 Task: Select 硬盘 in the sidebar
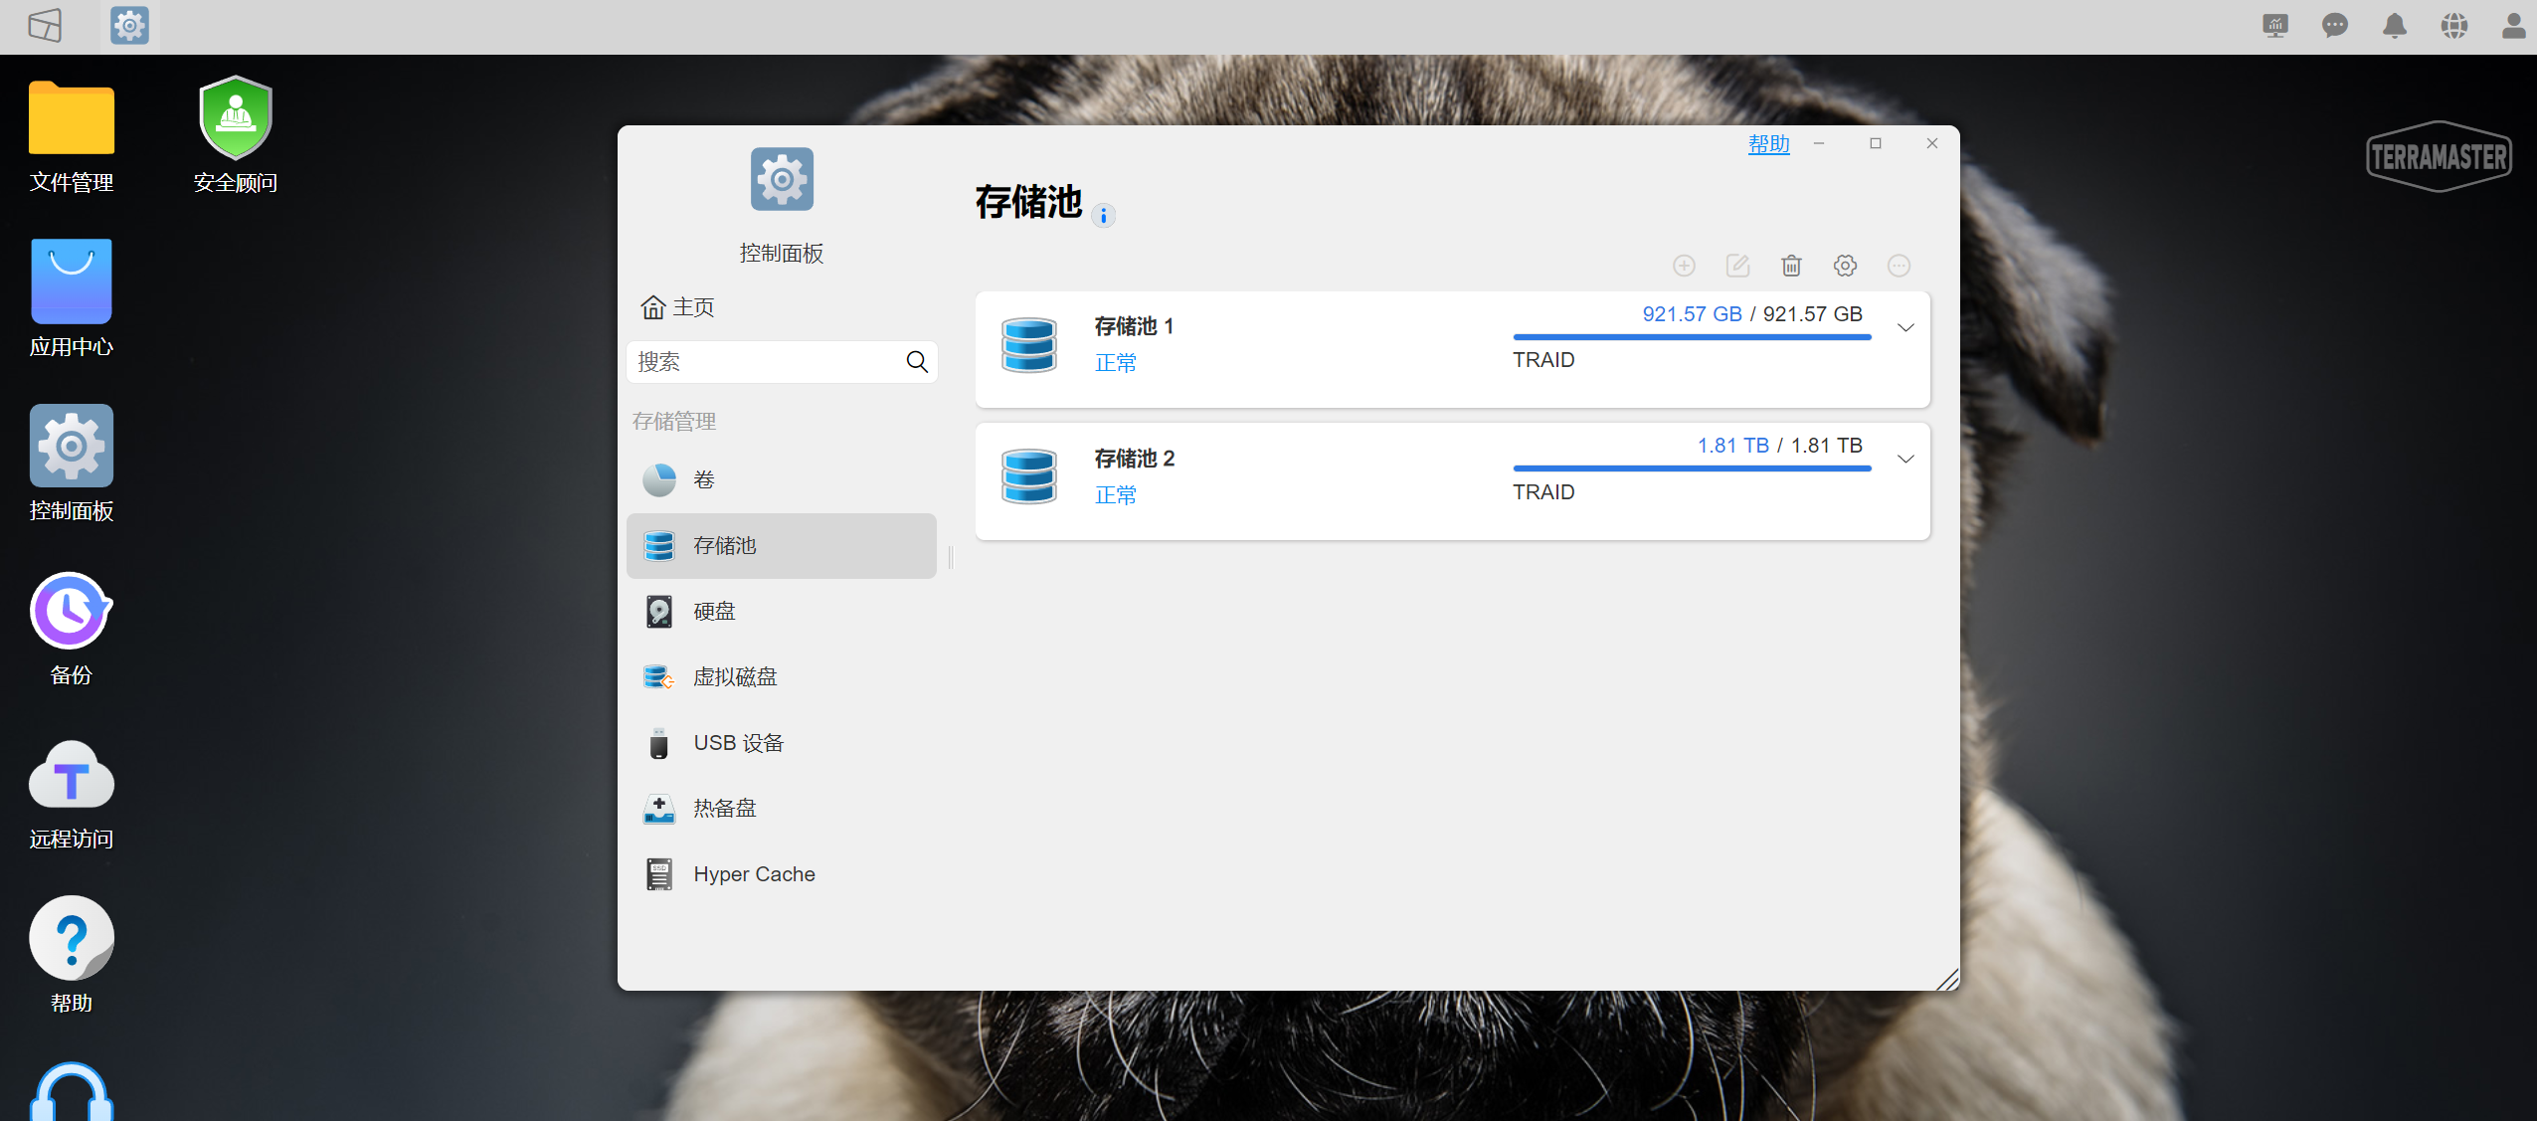[x=714, y=612]
